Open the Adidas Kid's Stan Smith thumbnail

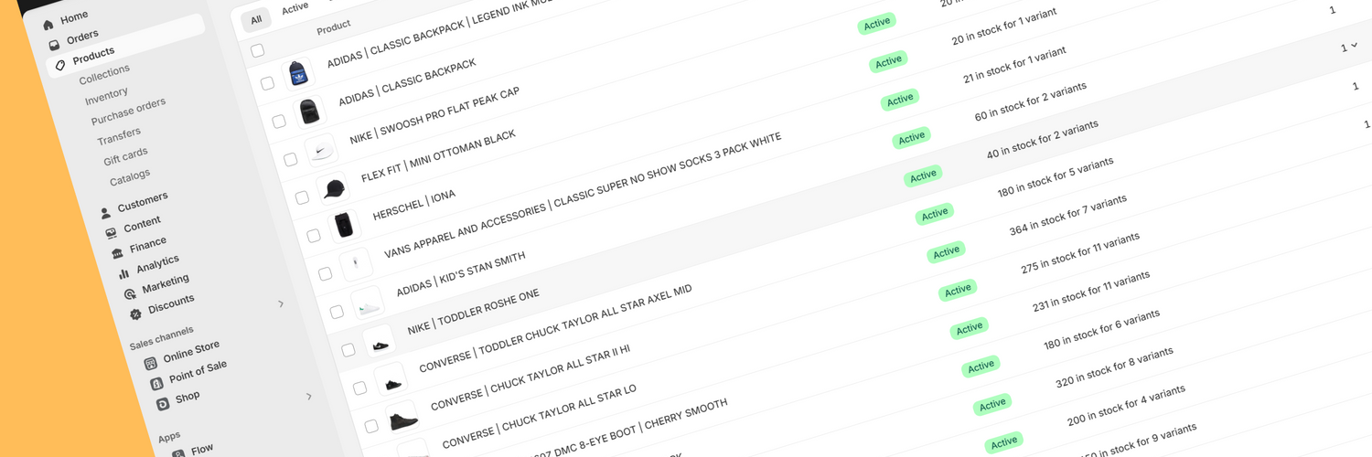[367, 303]
